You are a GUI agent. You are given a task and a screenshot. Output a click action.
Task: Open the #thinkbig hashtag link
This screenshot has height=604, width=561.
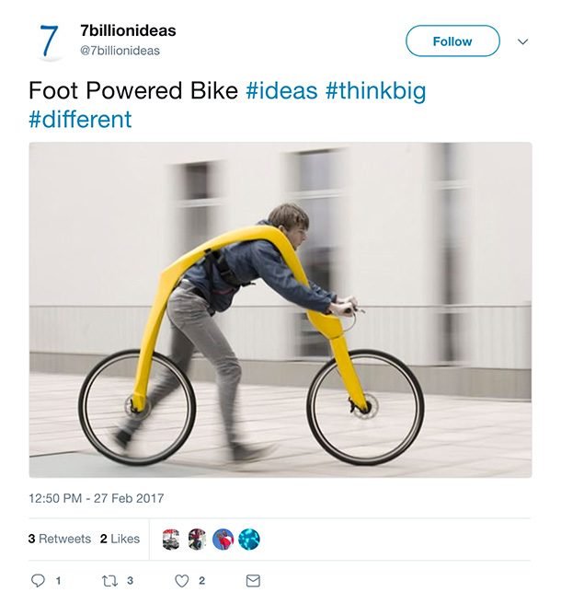pos(375,90)
